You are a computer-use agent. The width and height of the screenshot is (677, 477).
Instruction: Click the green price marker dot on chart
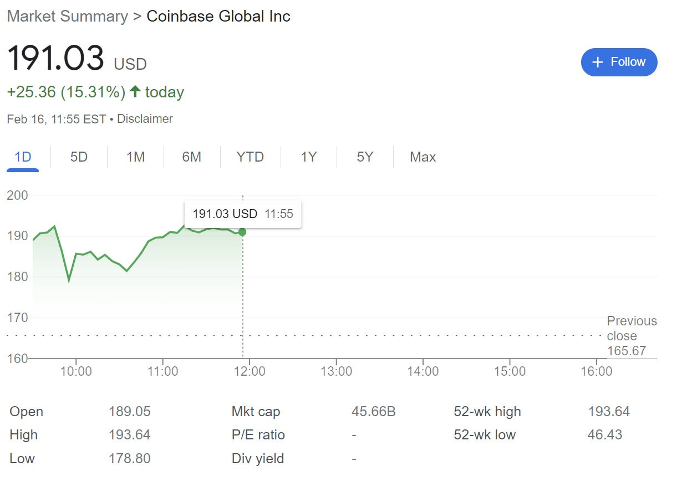point(242,232)
